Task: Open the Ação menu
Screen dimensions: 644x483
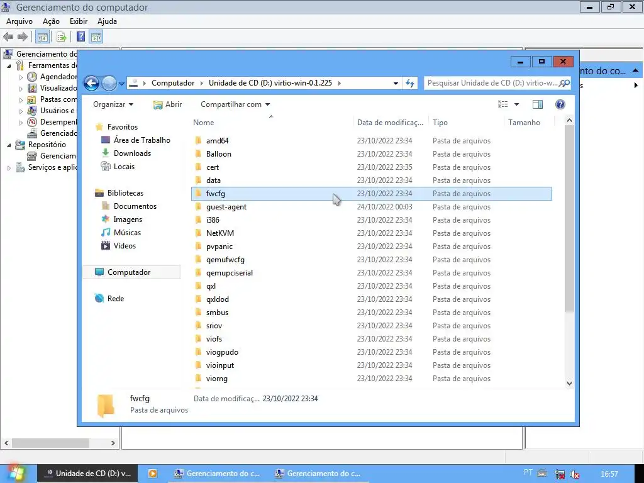Action: [51, 21]
